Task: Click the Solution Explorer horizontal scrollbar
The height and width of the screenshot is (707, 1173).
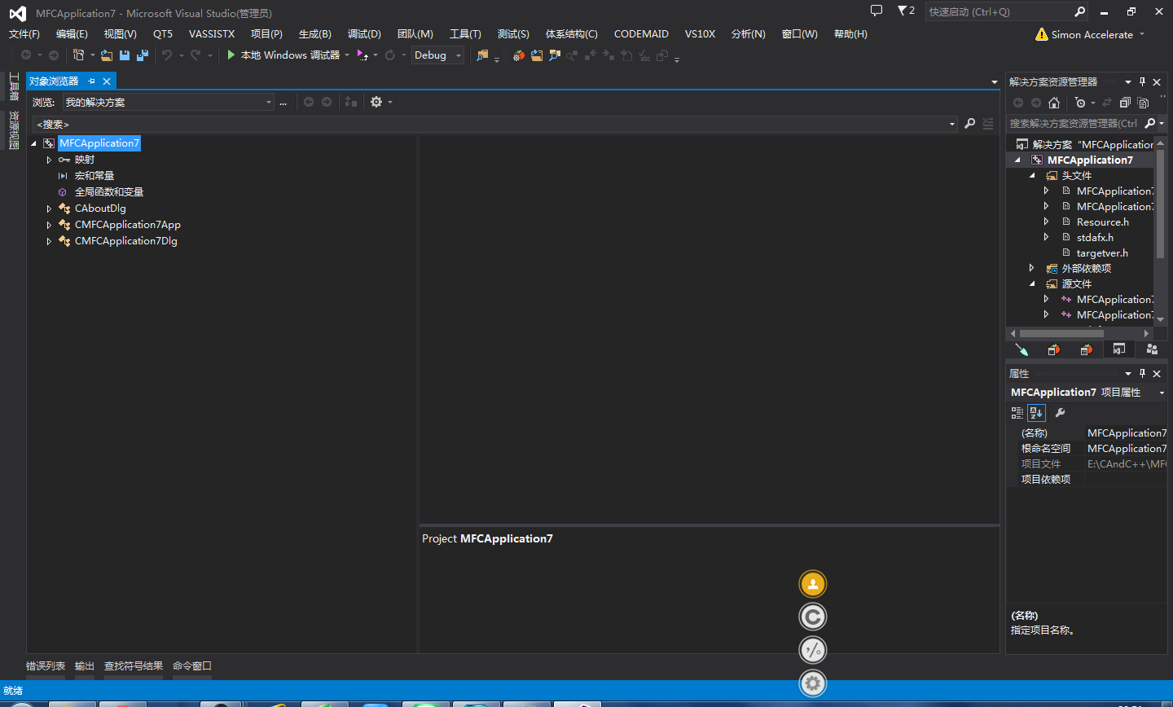Action: click(x=1061, y=333)
